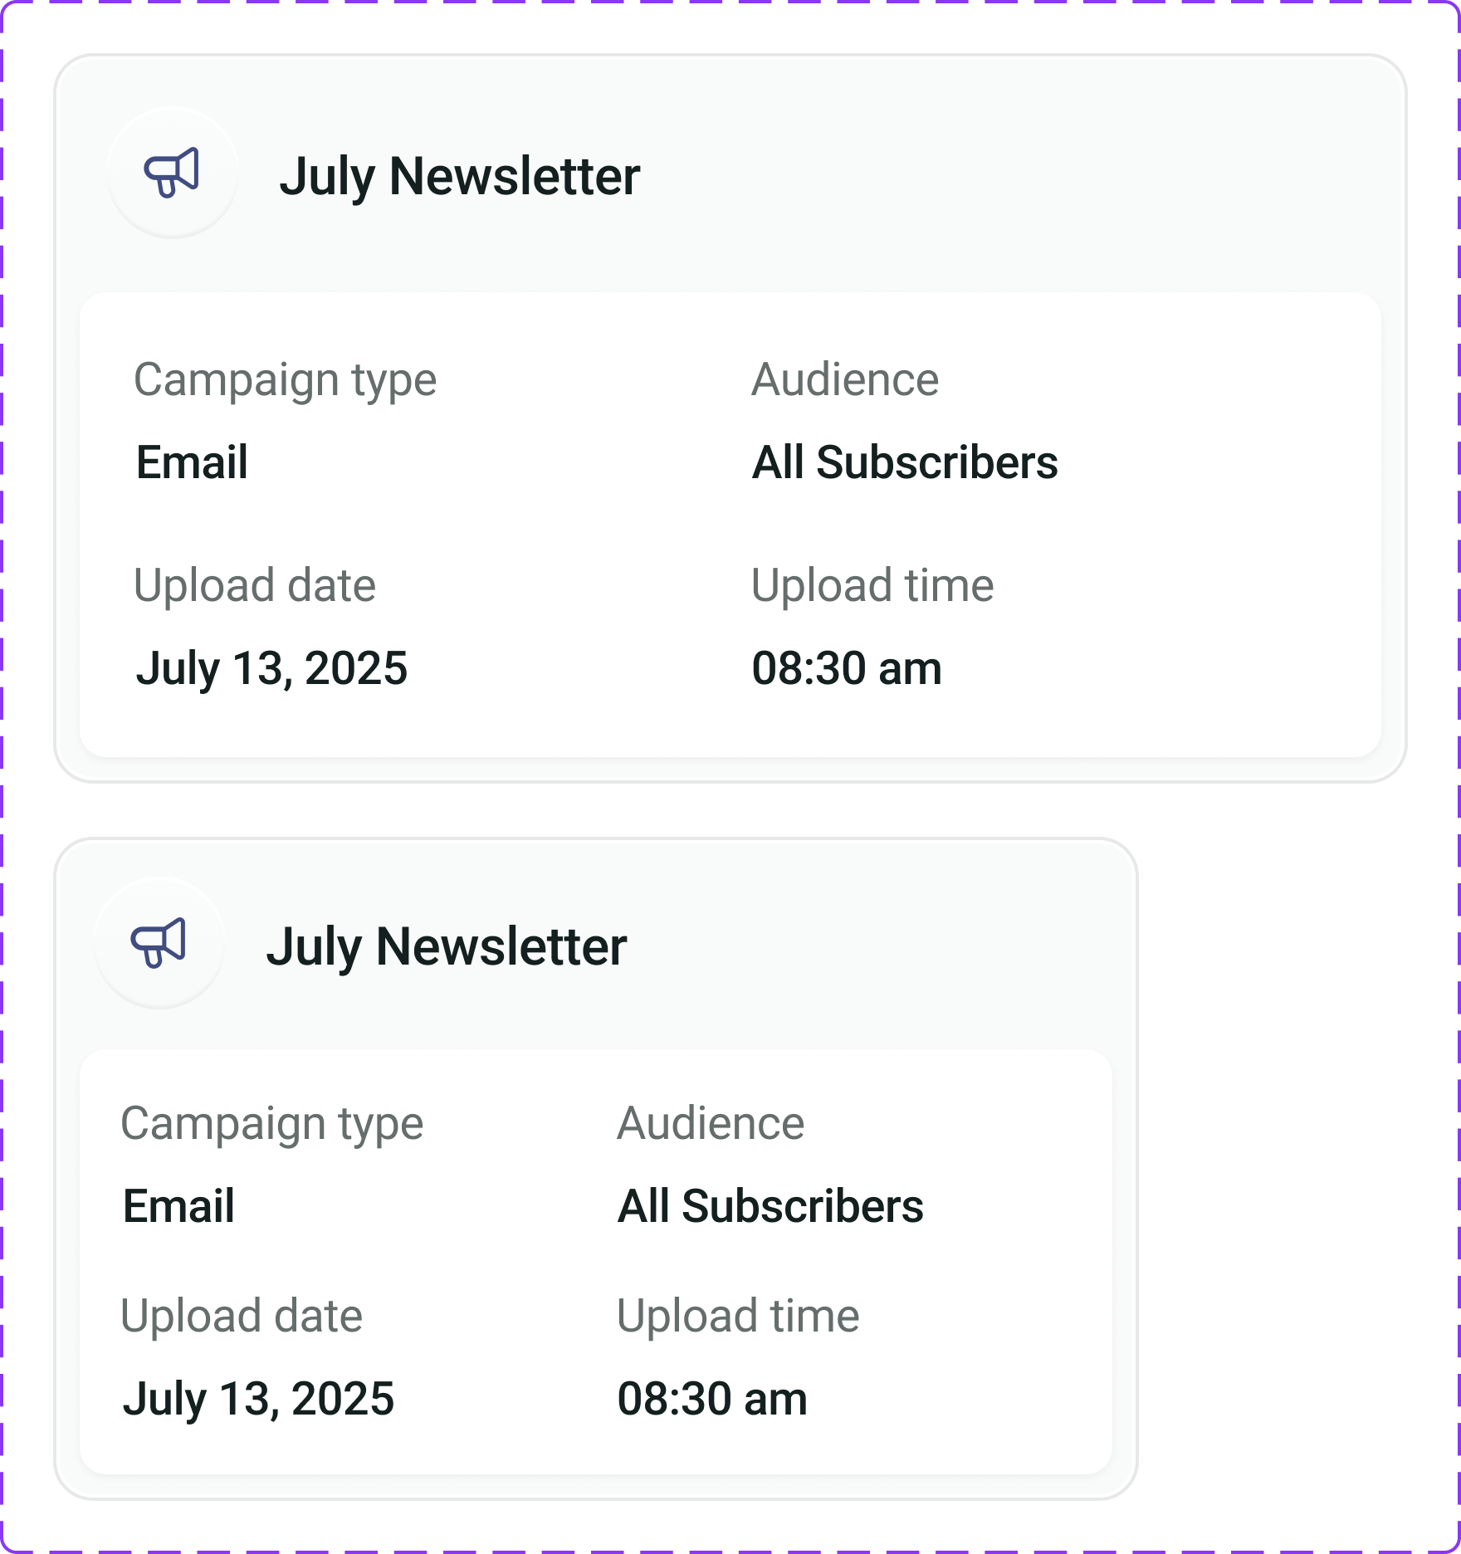Image resolution: width=1461 pixels, height=1554 pixels.
Task: Click the Email value in the bottom card
Action: (178, 1206)
